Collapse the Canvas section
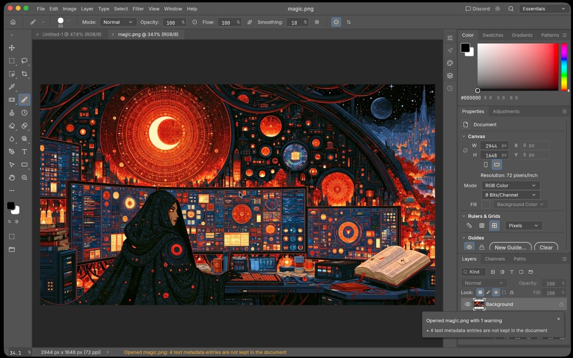The height and width of the screenshot is (358, 573). point(464,136)
